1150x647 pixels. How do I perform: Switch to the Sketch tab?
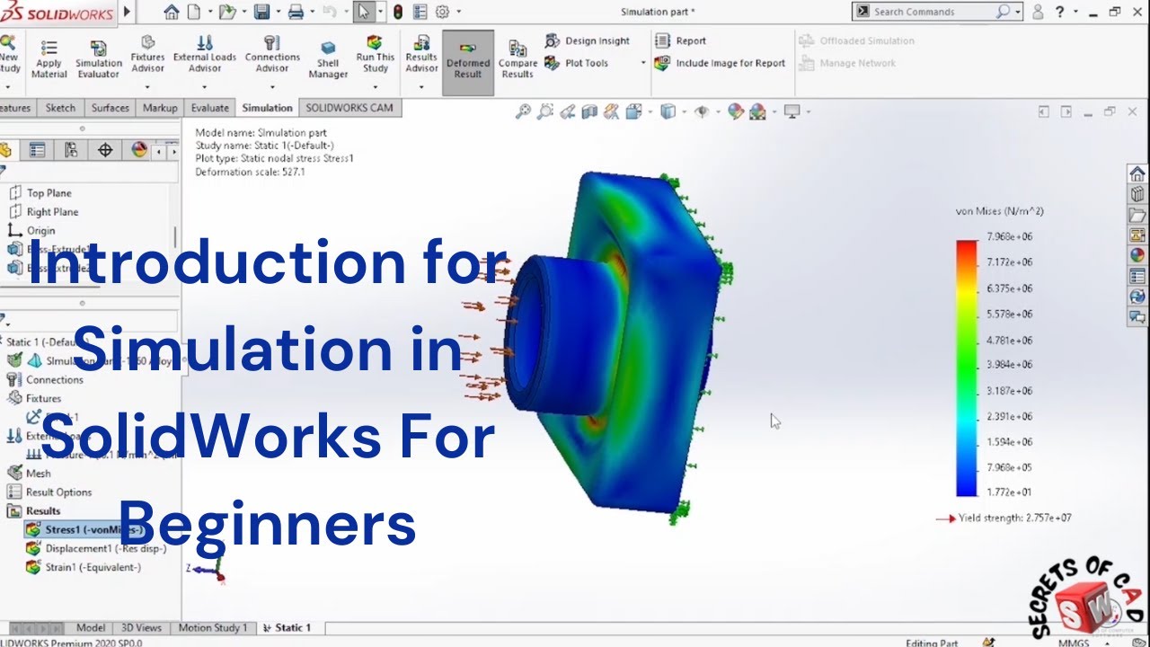tap(60, 108)
